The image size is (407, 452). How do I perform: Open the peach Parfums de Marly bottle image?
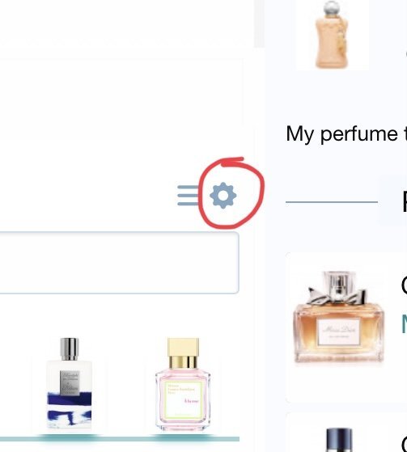click(x=332, y=35)
